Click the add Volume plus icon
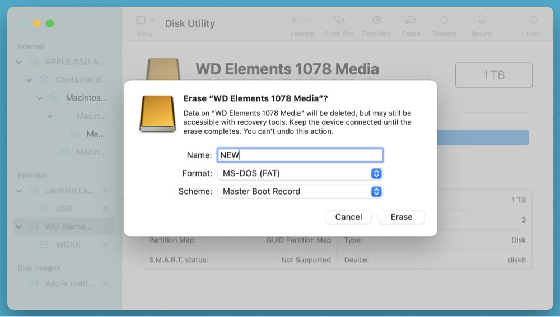 click(295, 20)
